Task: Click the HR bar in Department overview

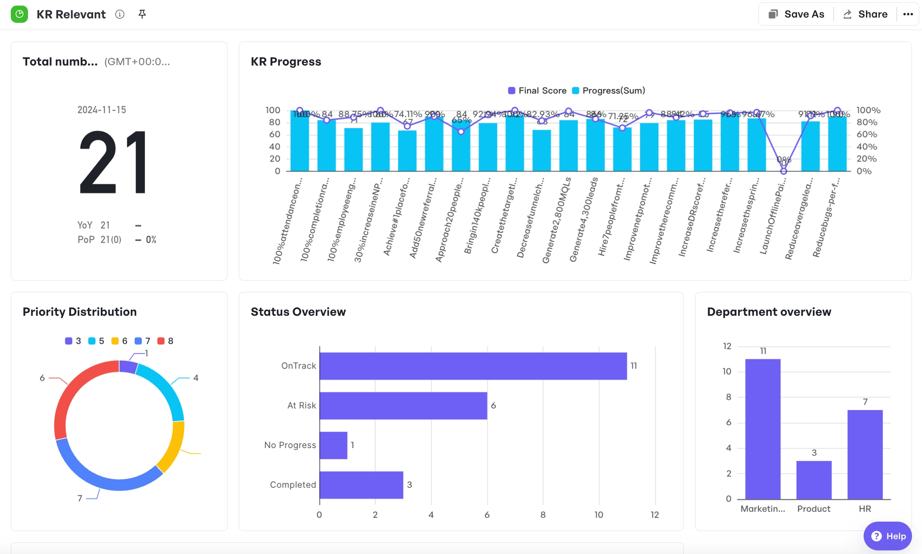Action: point(865,454)
